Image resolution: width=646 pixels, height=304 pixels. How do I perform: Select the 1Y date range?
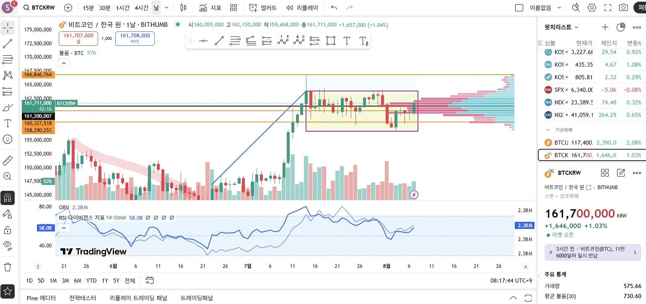click(105, 281)
